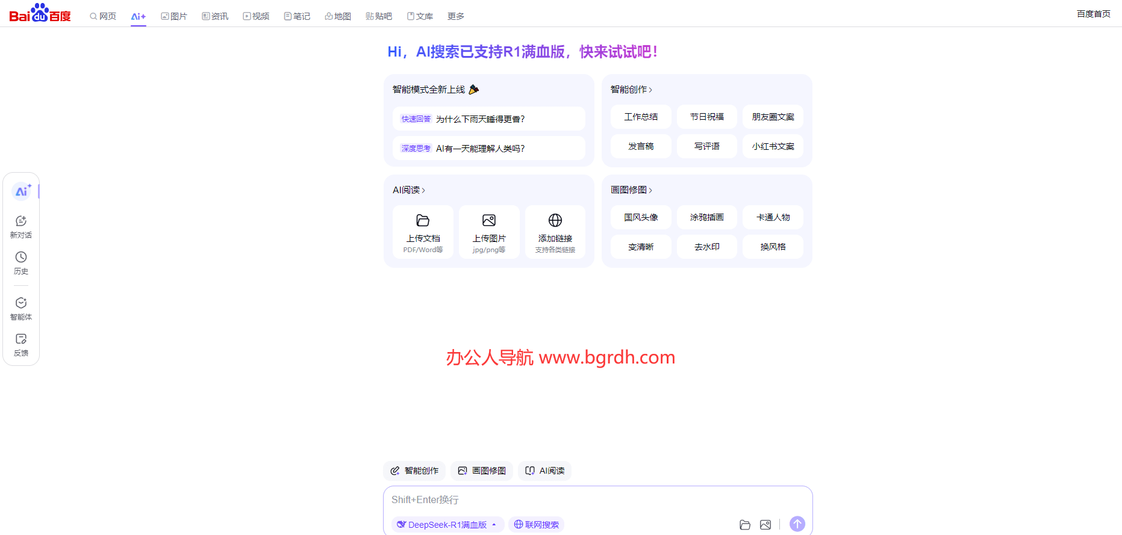The width and height of the screenshot is (1122, 535).
Task: Choose the 卡通人物 option
Action: tap(773, 217)
